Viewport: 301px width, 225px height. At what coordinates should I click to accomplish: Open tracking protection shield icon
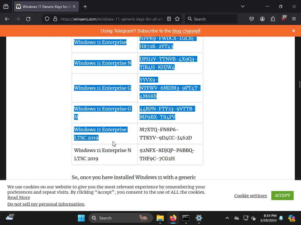pyautogui.click(x=47, y=19)
